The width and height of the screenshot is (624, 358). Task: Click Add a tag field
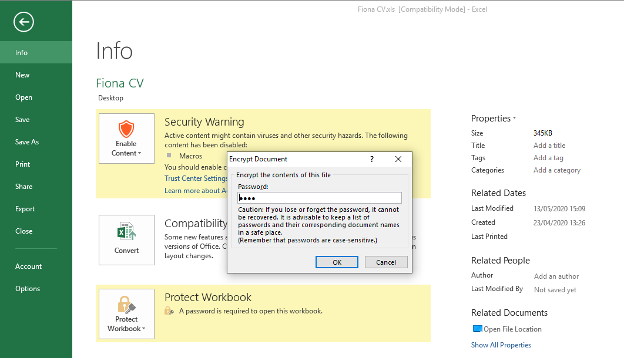click(548, 158)
